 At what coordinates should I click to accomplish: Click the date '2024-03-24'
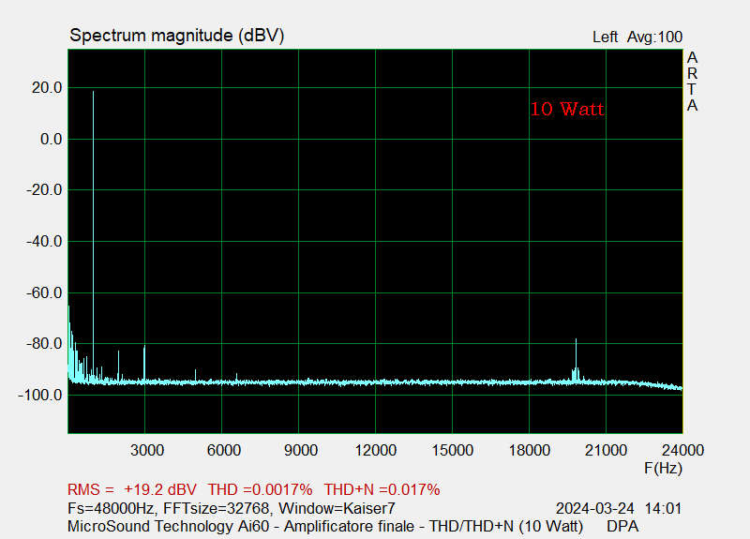[595, 508]
